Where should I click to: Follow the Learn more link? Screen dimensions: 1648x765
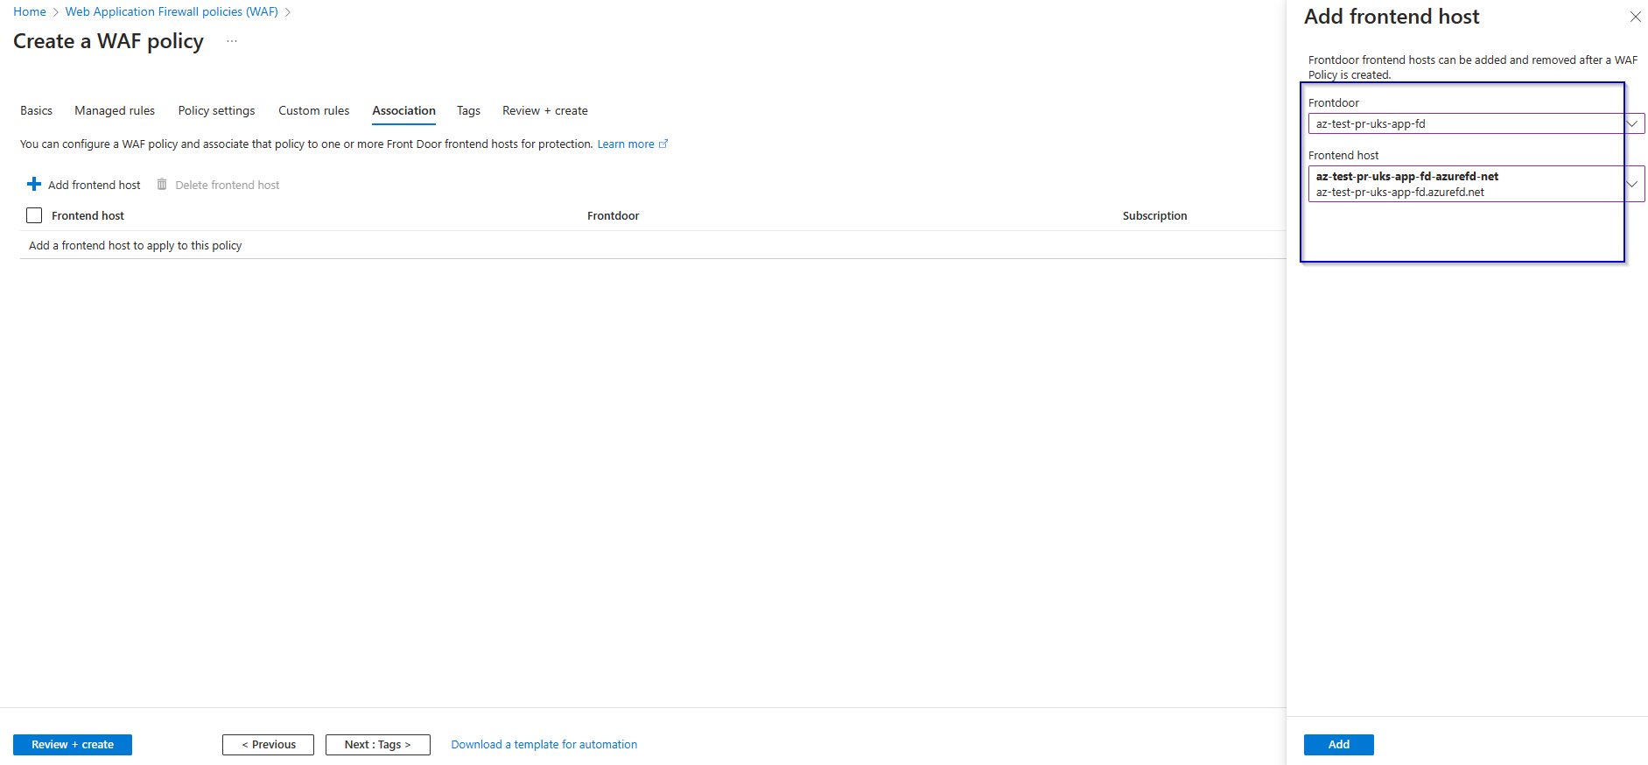pyautogui.click(x=626, y=144)
